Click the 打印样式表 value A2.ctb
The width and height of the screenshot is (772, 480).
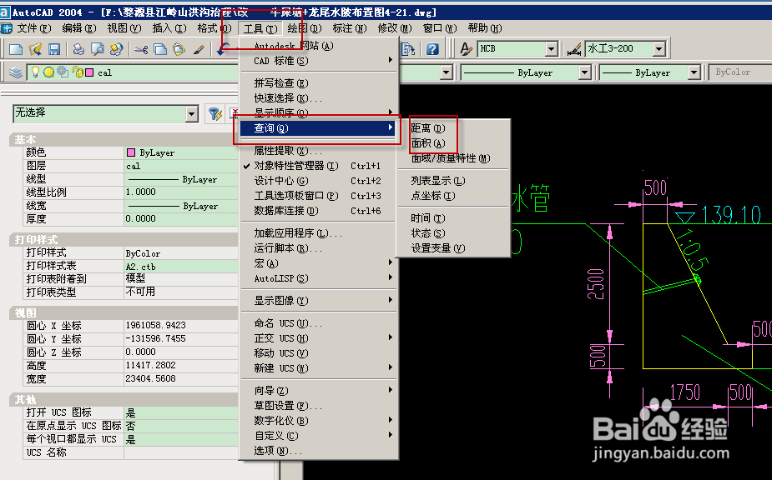coord(181,267)
